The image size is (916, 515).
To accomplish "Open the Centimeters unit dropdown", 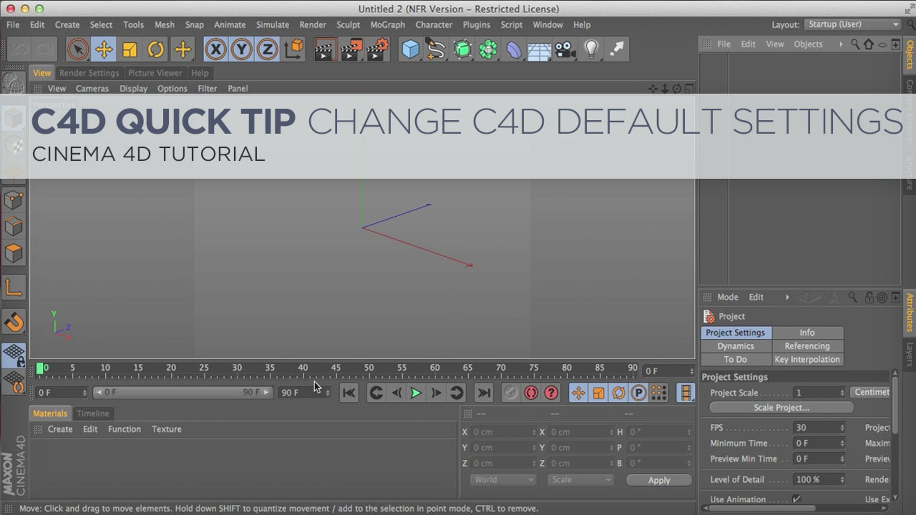I will pos(870,392).
